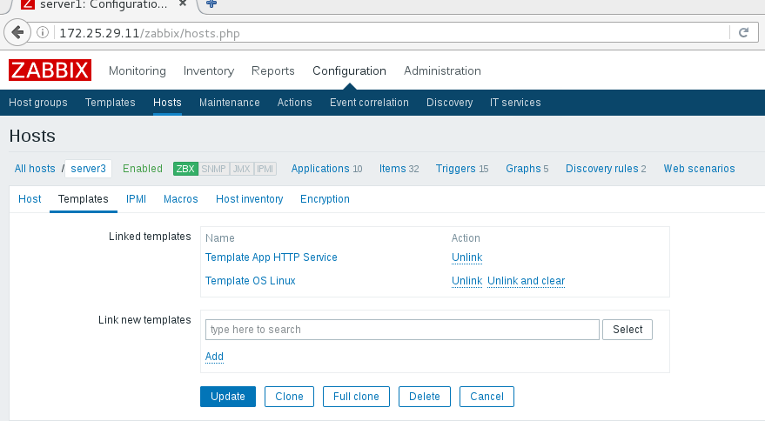Viewport: 765px width, 421px height.
Task: Open the Items 32 link
Action: pyautogui.click(x=399, y=169)
